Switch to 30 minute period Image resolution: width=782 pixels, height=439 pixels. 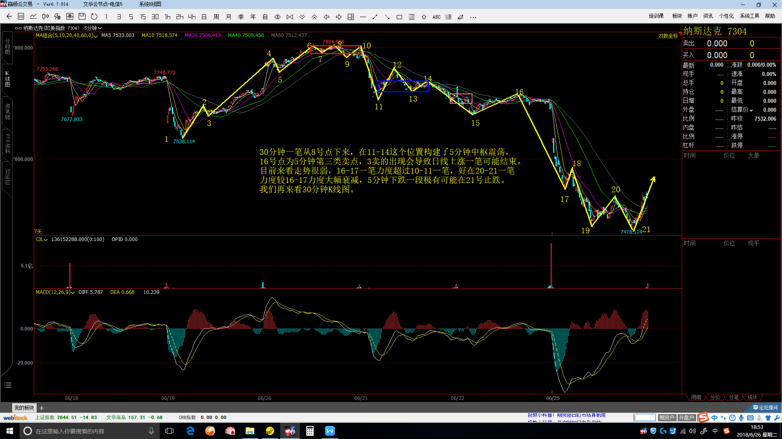point(155,17)
